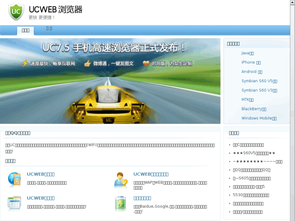This screenshot has height=221, width=295.
Task: Select the active first navigation tab
Action: [x=26, y=30]
